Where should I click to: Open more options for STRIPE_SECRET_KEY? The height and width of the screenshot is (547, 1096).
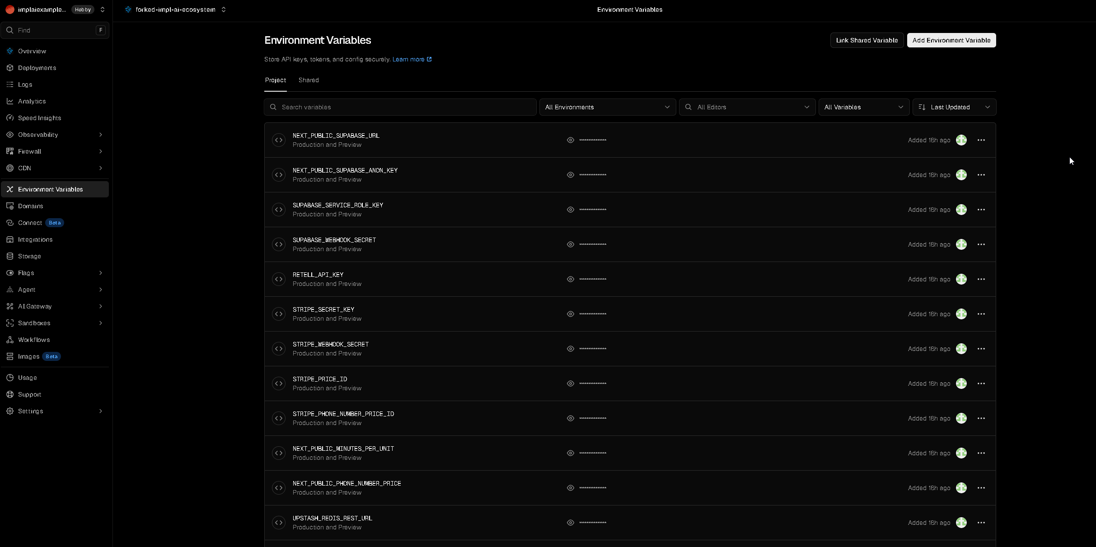[981, 314]
